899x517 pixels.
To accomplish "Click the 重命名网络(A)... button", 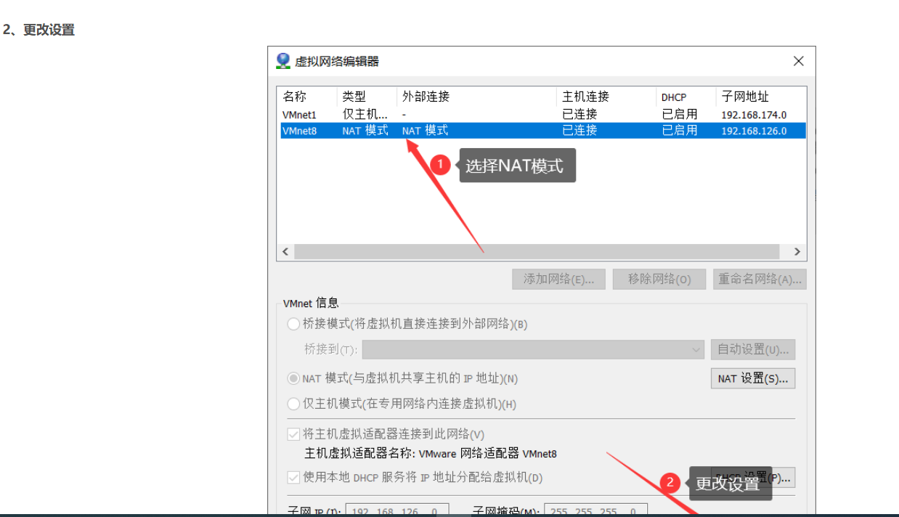I will pyautogui.click(x=760, y=279).
